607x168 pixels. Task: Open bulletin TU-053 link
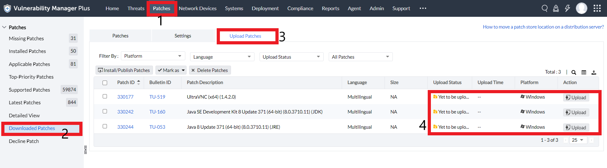(x=157, y=127)
